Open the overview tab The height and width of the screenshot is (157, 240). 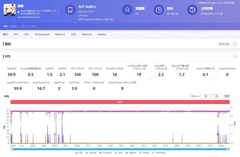pyautogui.click(x=5, y=34)
